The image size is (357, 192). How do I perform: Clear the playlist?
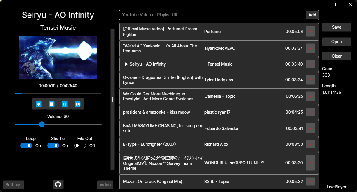(337, 56)
